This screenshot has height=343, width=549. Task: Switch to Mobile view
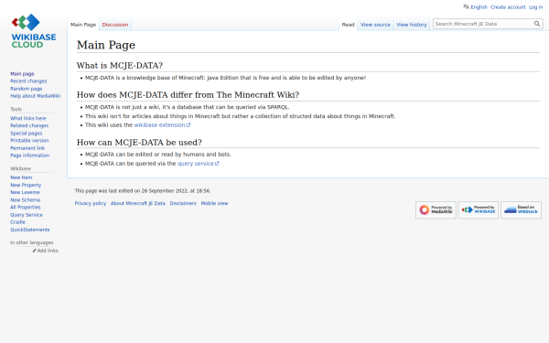tap(214, 203)
